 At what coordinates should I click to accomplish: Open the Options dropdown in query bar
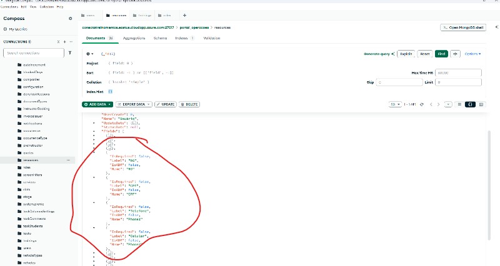(x=472, y=54)
